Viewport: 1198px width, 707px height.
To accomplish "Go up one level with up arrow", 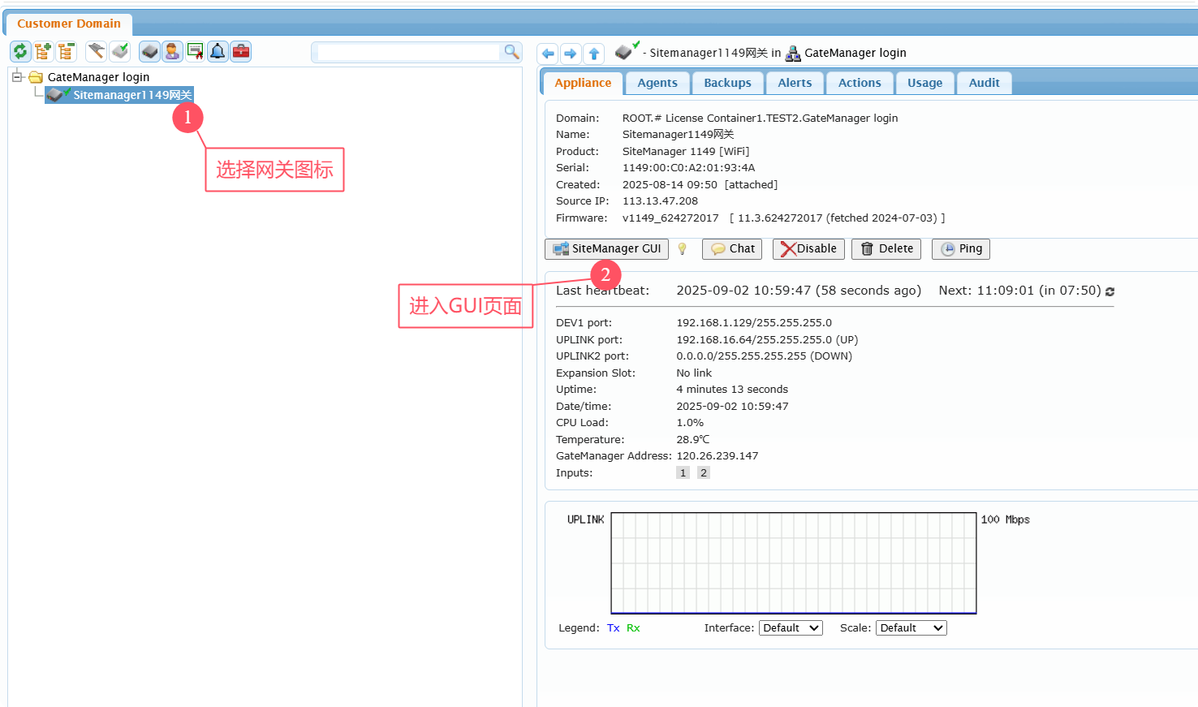I will click(594, 54).
